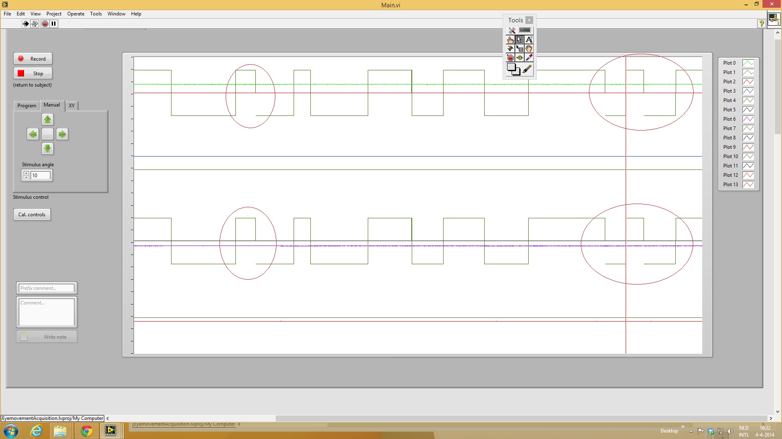Click the EyemovementAcquisition taskbar item
The width and height of the screenshot is (782, 439).
(185, 424)
